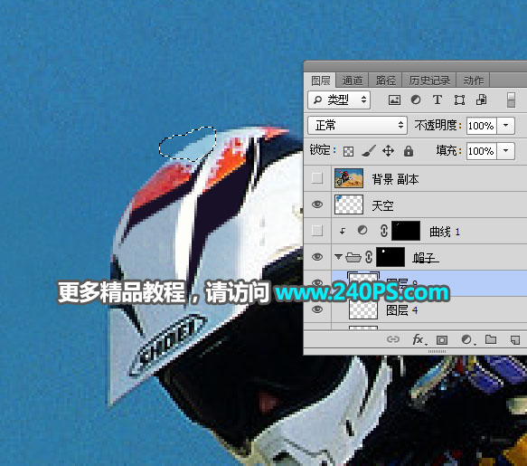
Task: Open the fx layer style menu
Action: coord(419,339)
